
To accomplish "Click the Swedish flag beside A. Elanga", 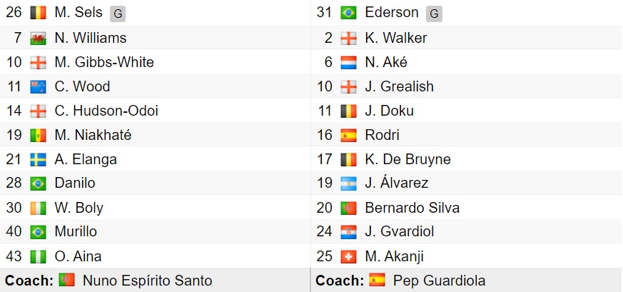I will pyautogui.click(x=38, y=160).
